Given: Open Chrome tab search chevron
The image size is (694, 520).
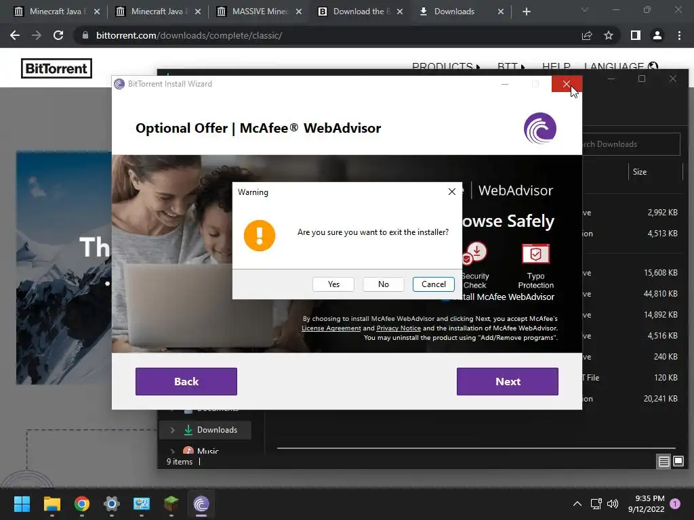Looking at the screenshot, I should pyautogui.click(x=585, y=9).
